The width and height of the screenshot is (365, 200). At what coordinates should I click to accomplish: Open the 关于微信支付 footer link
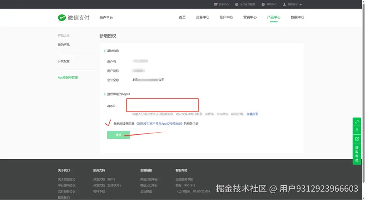click(x=67, y=179)
